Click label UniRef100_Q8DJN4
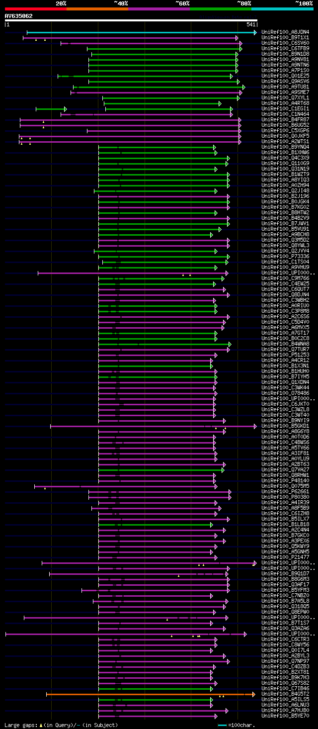The height and width of the screenshot is (729, 318). tap(285, 295)
